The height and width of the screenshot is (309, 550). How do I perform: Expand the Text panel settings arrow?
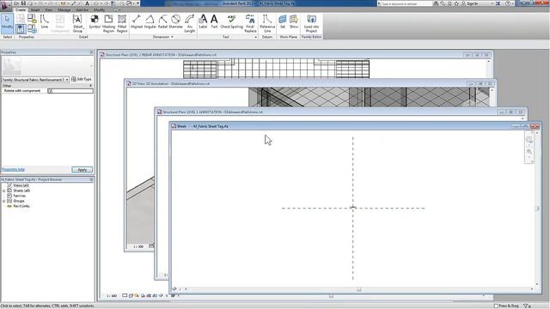point(256,37)
